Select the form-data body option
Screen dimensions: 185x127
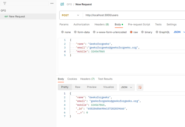75,32
